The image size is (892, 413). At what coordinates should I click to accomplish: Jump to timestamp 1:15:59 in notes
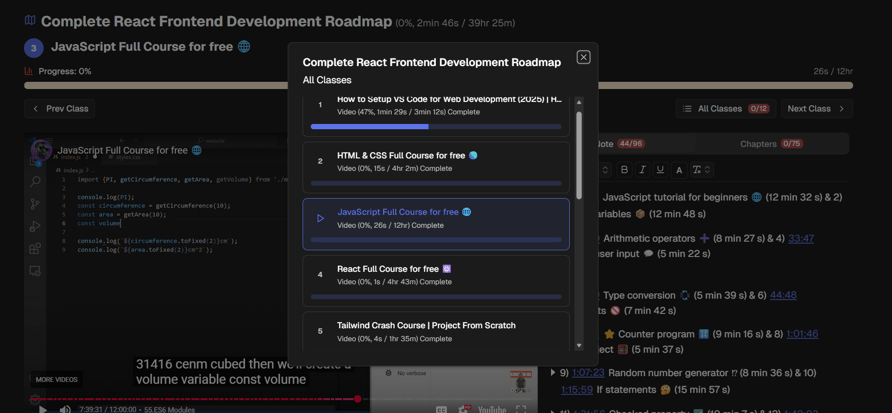(x=577, y=390)
